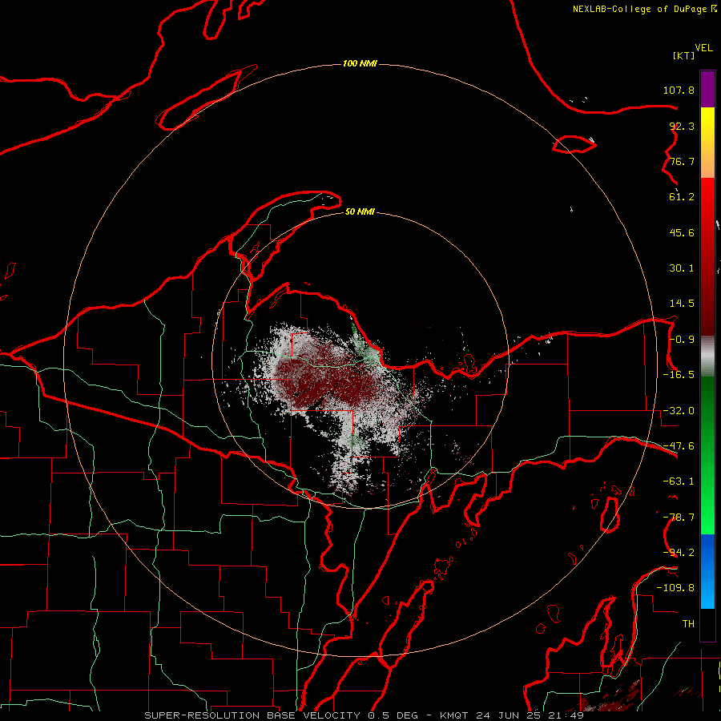Click the -16.5 legend value
The height and width of the screenshot is (721, 721).
coord(679,375)
